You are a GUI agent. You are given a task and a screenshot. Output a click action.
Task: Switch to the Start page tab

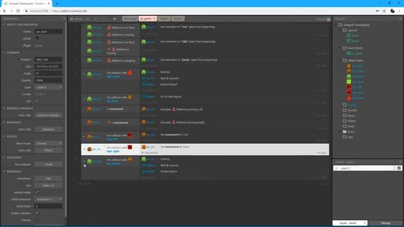coord(130,18)
